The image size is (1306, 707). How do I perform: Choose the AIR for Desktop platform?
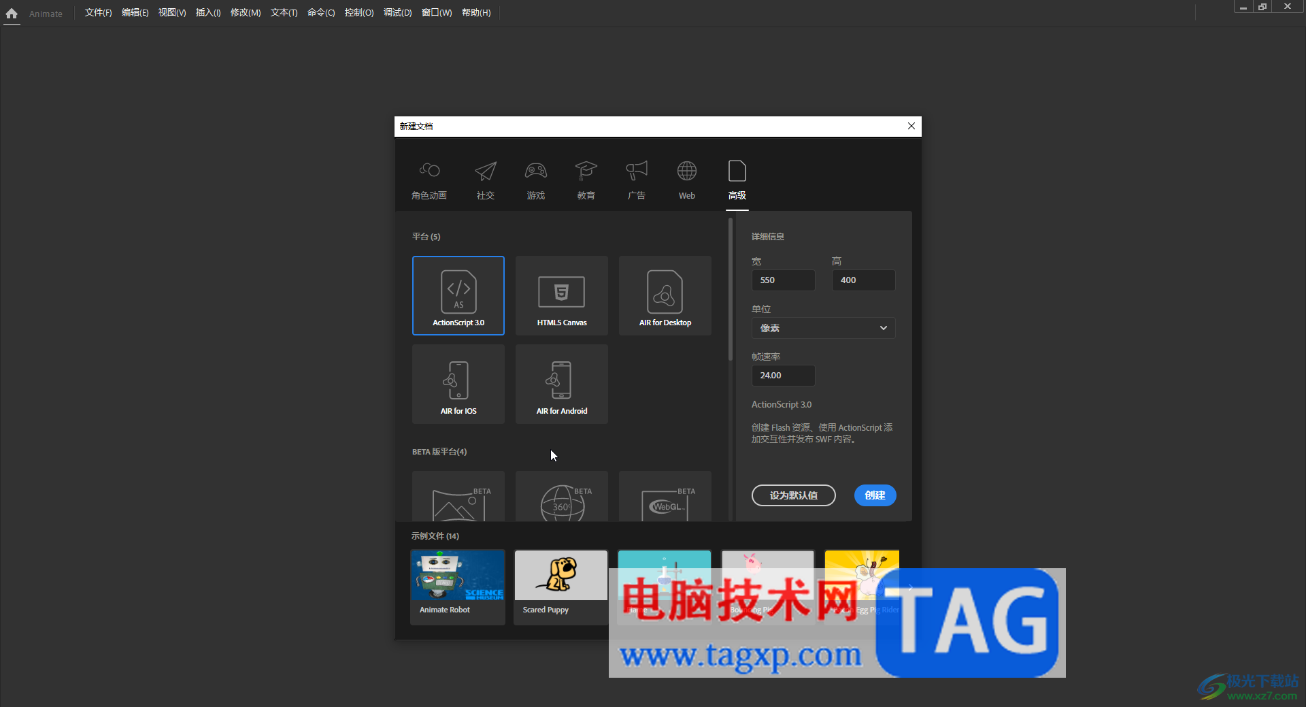click(665, 295)
